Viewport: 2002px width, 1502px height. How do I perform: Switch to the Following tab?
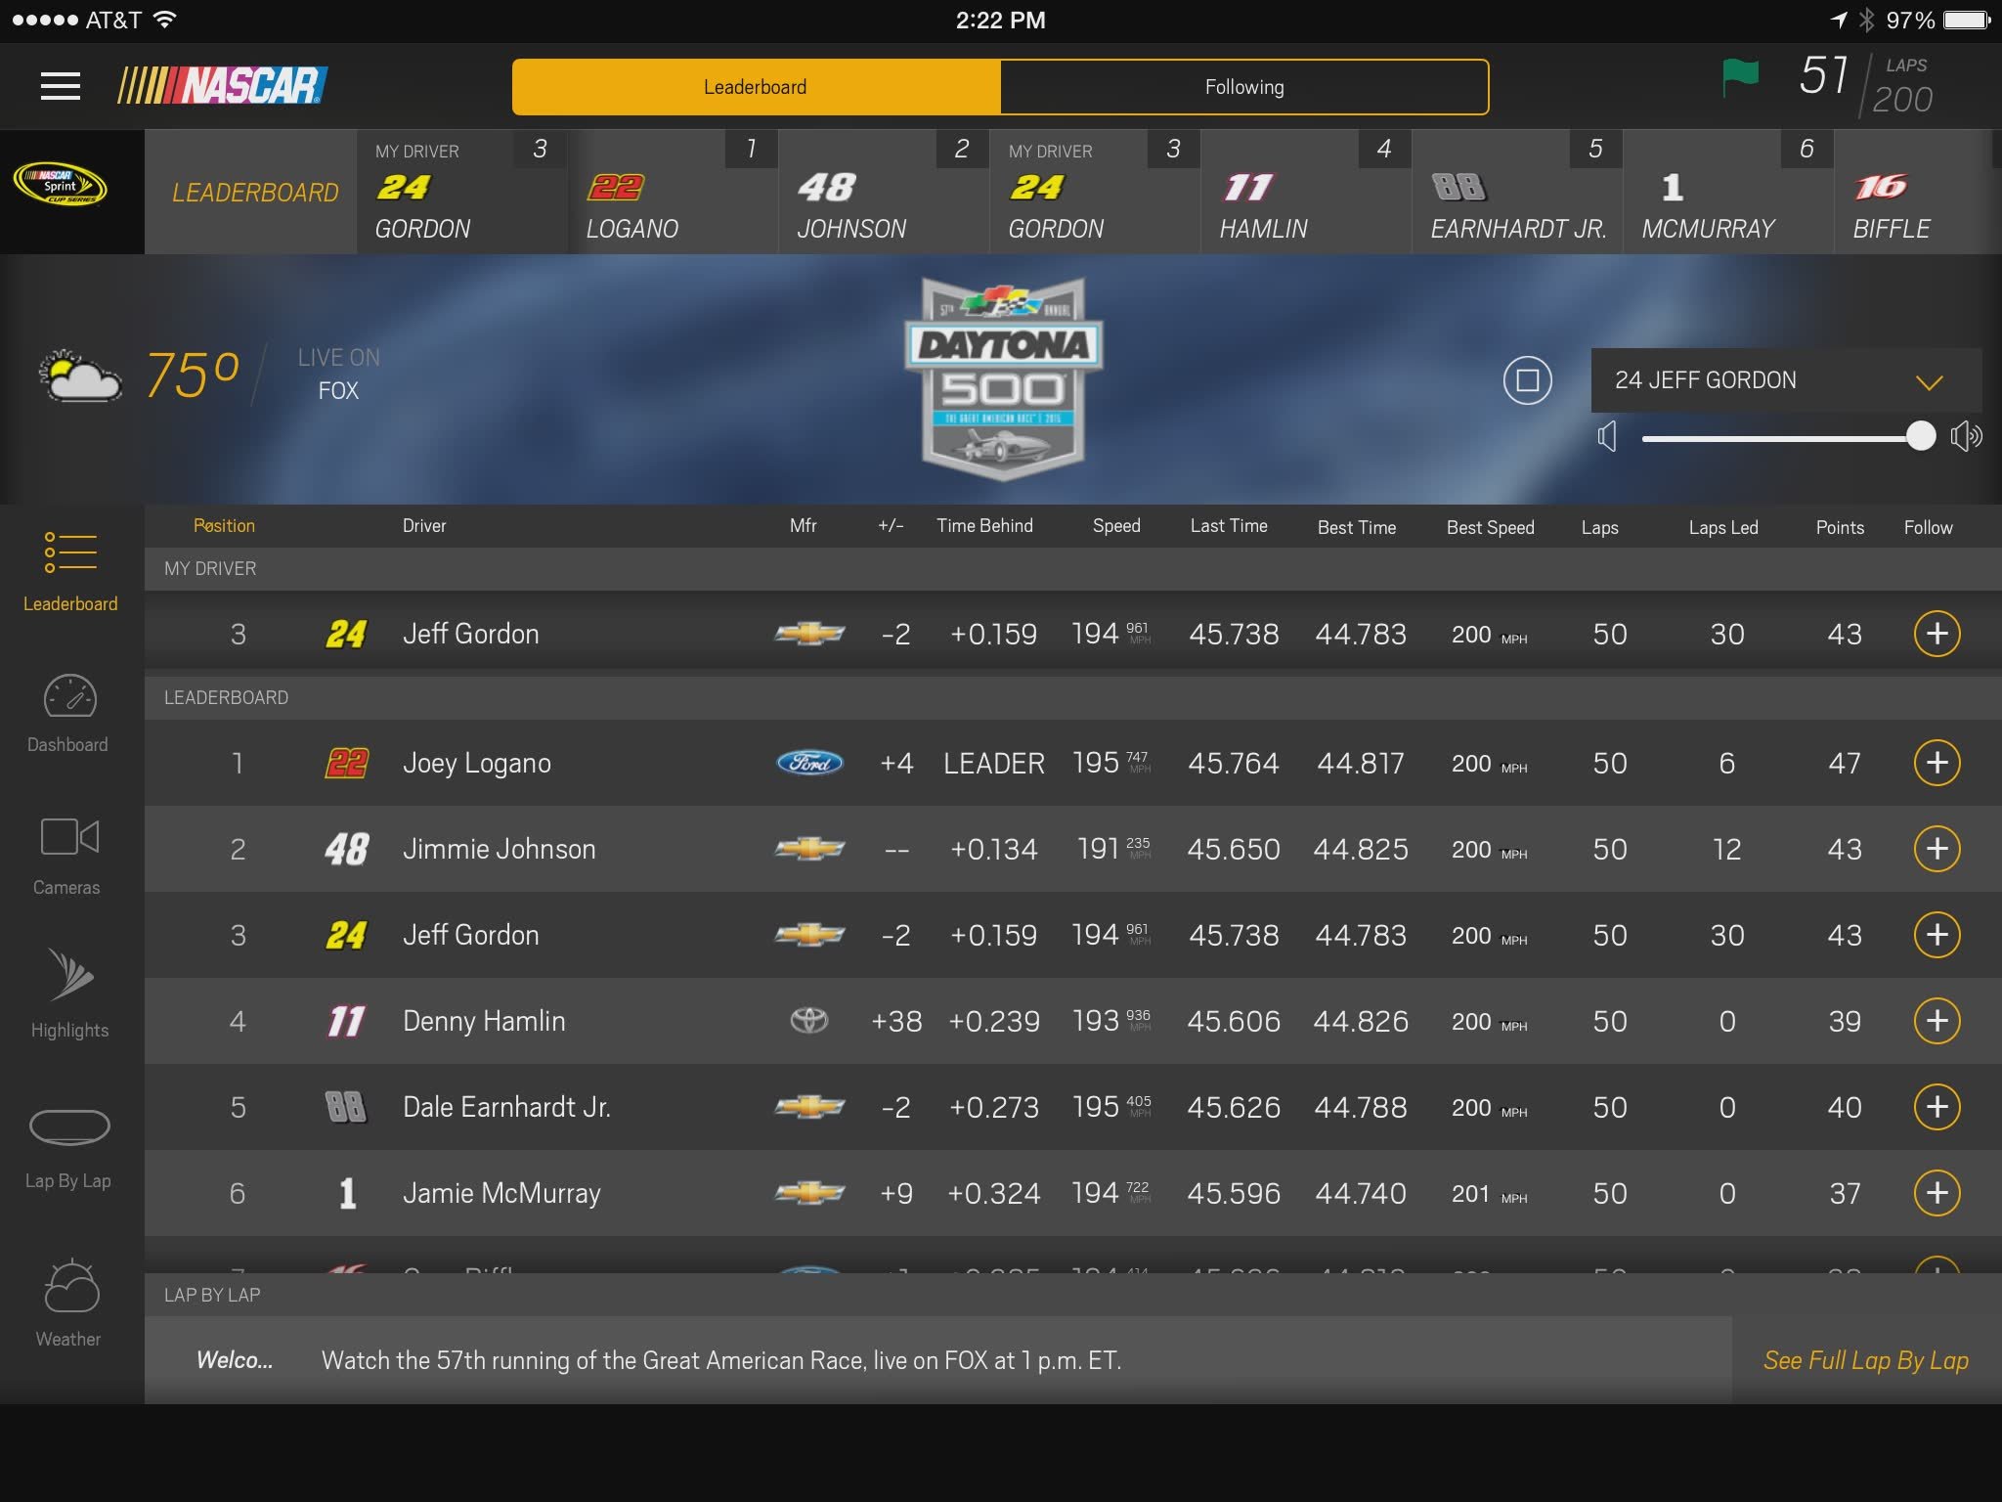click(x=1244, y=87)
